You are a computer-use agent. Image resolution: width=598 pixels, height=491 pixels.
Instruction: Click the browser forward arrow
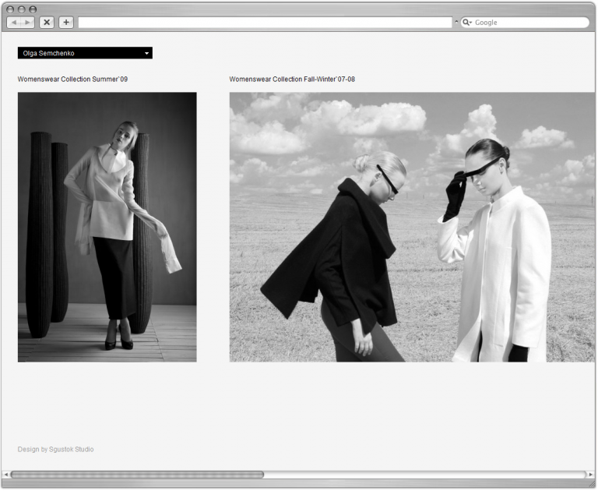coord(27,23)
